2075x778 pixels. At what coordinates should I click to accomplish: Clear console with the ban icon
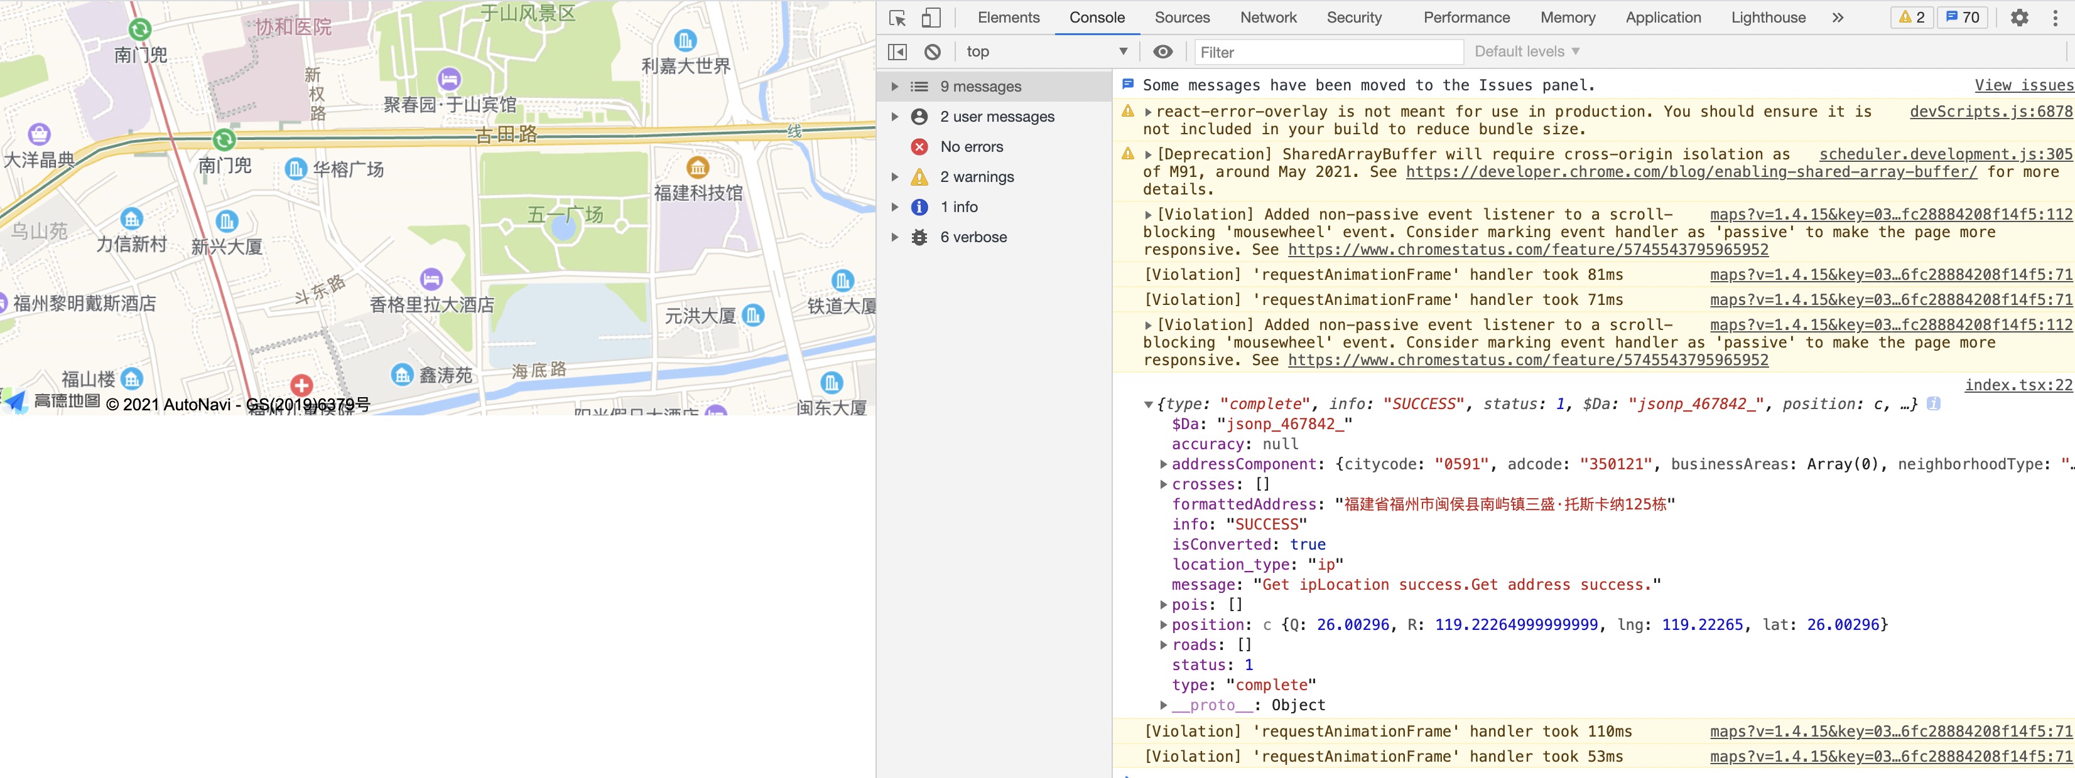[x=932, y=52]
